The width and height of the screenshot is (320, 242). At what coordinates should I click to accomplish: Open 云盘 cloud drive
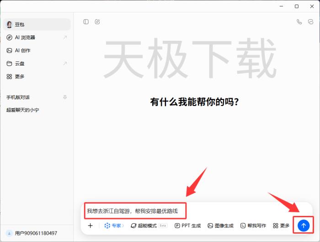(20, 63)
